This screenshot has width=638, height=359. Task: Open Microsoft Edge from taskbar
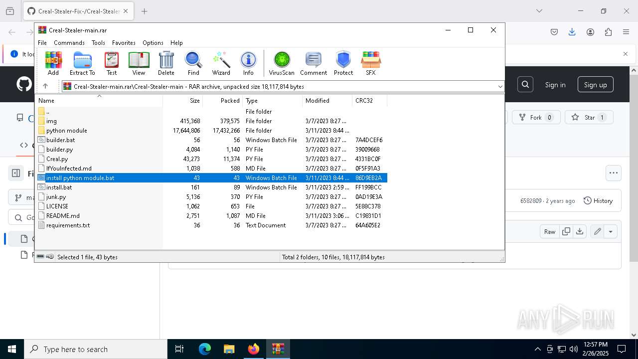click(205, 349)
